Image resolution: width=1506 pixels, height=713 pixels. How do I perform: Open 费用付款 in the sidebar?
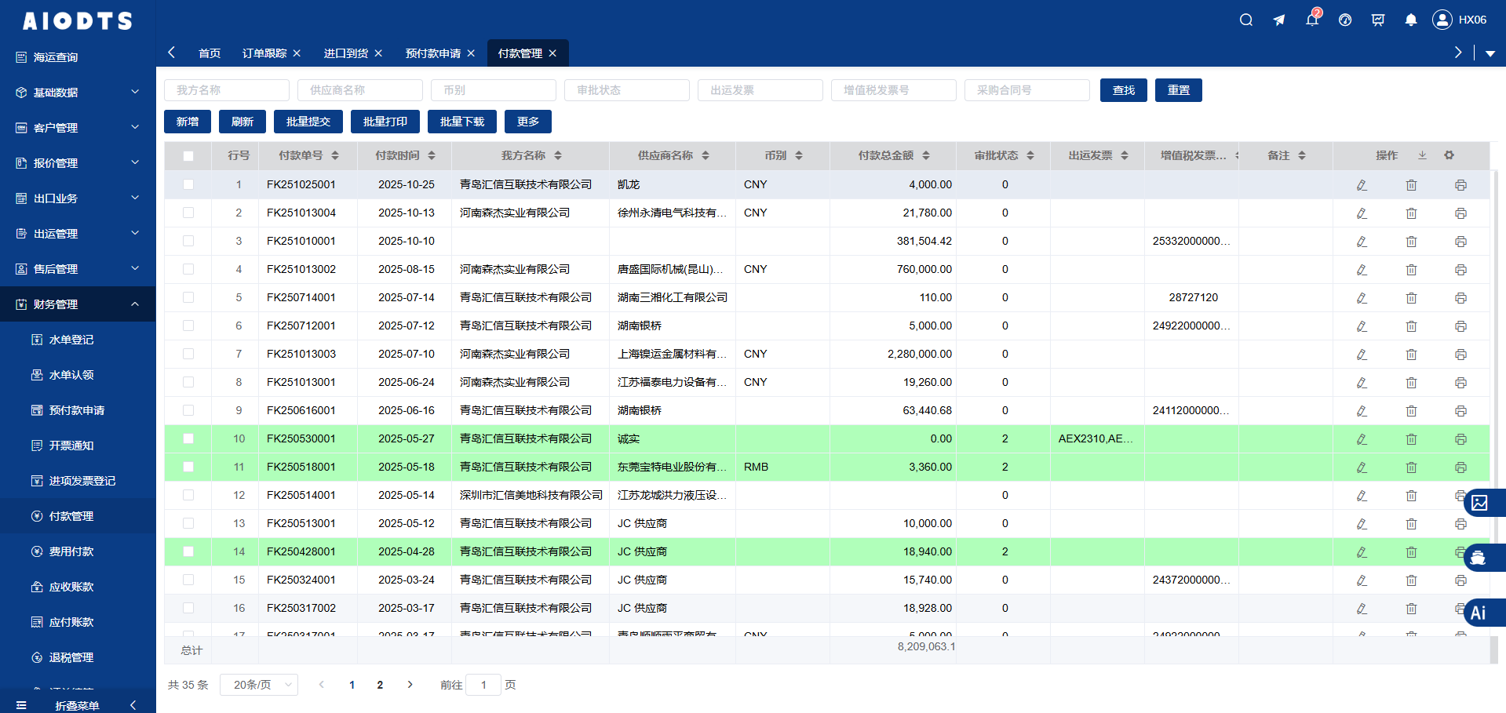click(x=71, y=551)
